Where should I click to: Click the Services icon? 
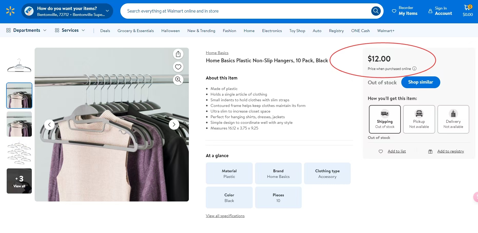coord(57,30)
